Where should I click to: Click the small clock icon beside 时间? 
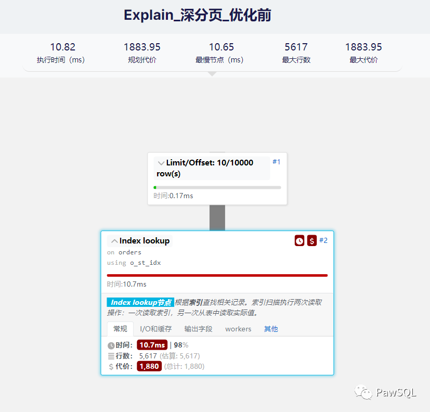pos(111,345)
